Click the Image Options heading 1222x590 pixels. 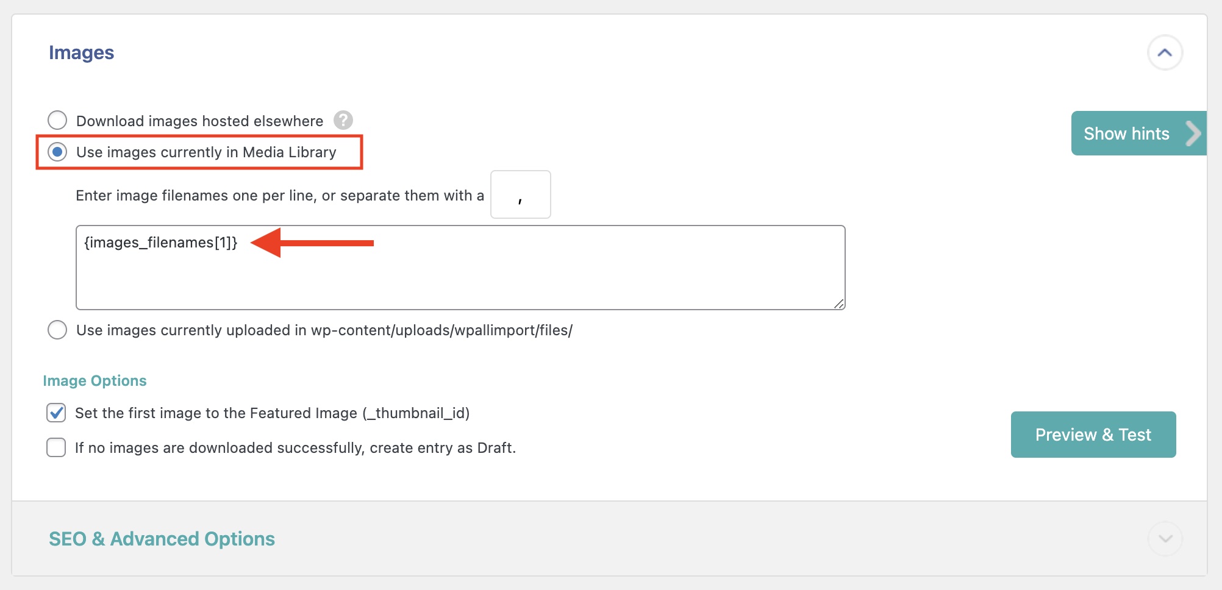95,380
